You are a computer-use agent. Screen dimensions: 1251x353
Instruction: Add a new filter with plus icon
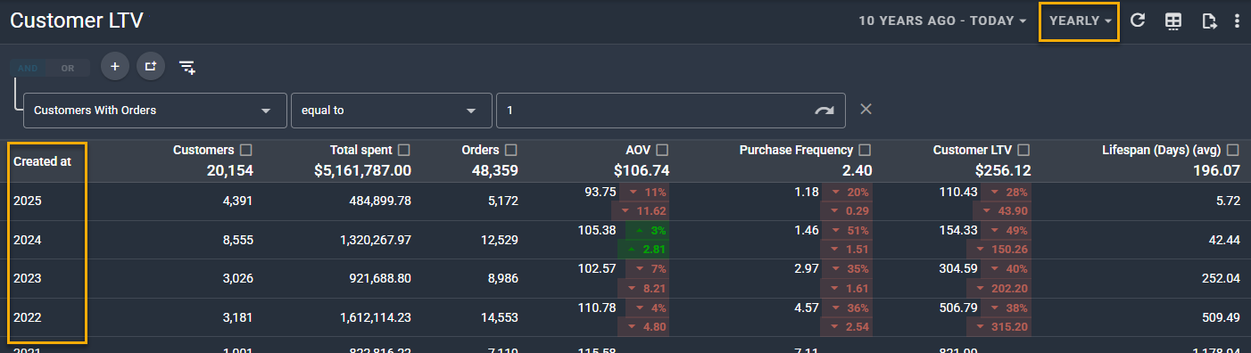tap(115, 67)
